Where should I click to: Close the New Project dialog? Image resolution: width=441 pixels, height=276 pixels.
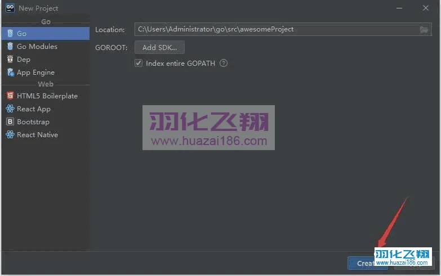coord(426,8)
